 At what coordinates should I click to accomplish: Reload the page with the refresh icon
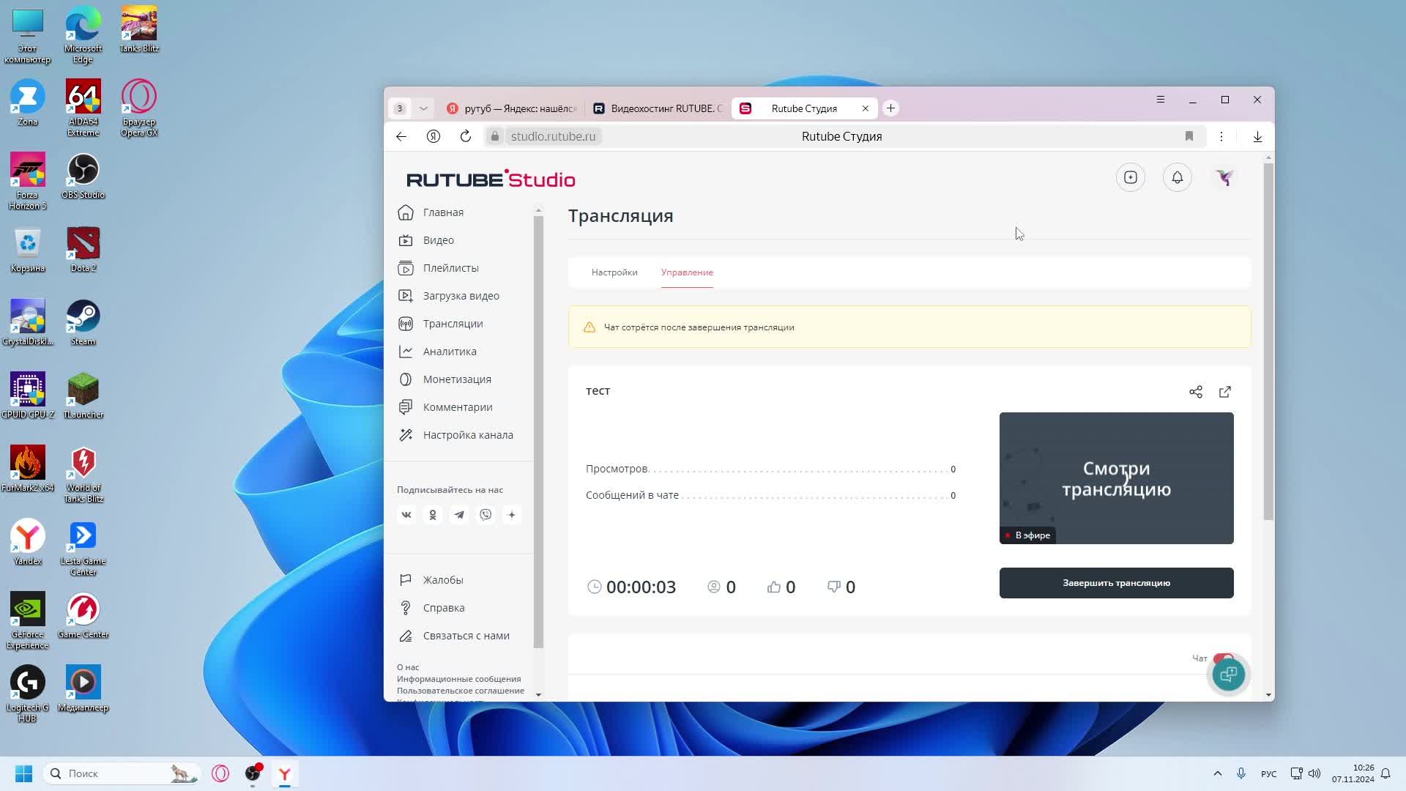point(466,136)
